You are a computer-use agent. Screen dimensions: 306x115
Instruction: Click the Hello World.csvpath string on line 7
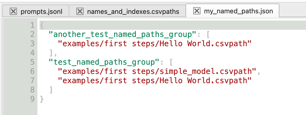coord(154,81)
